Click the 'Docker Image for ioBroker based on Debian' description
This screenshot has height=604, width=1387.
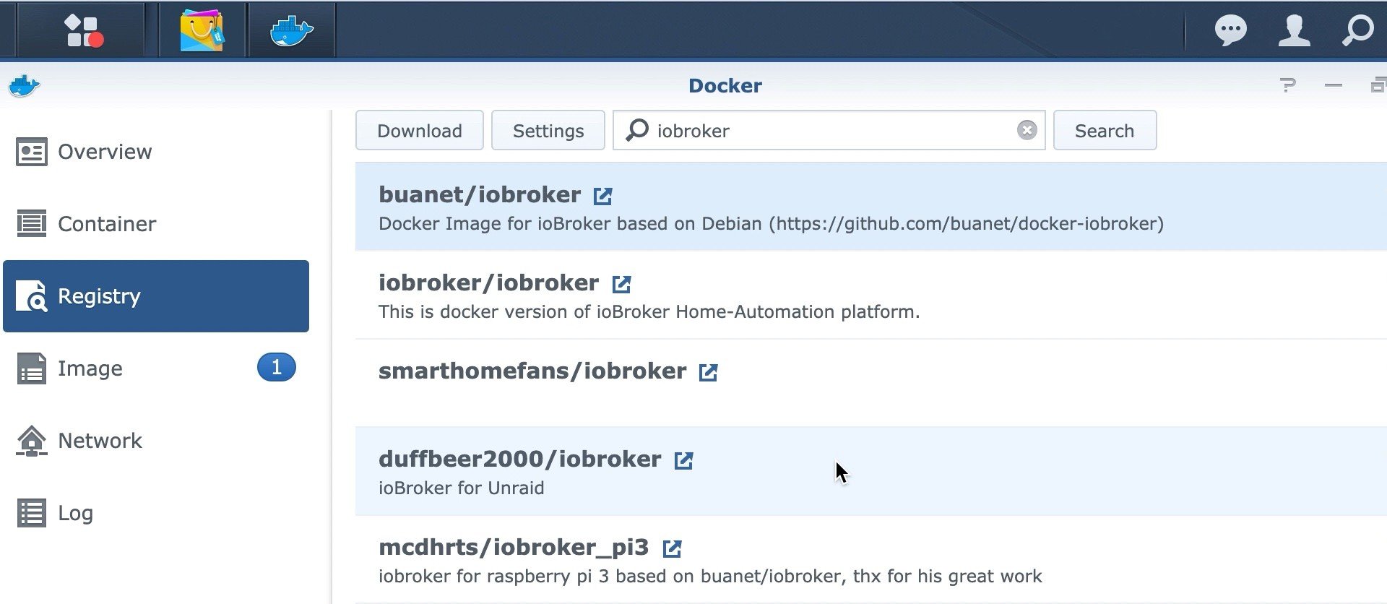click(x=771, y=224)
